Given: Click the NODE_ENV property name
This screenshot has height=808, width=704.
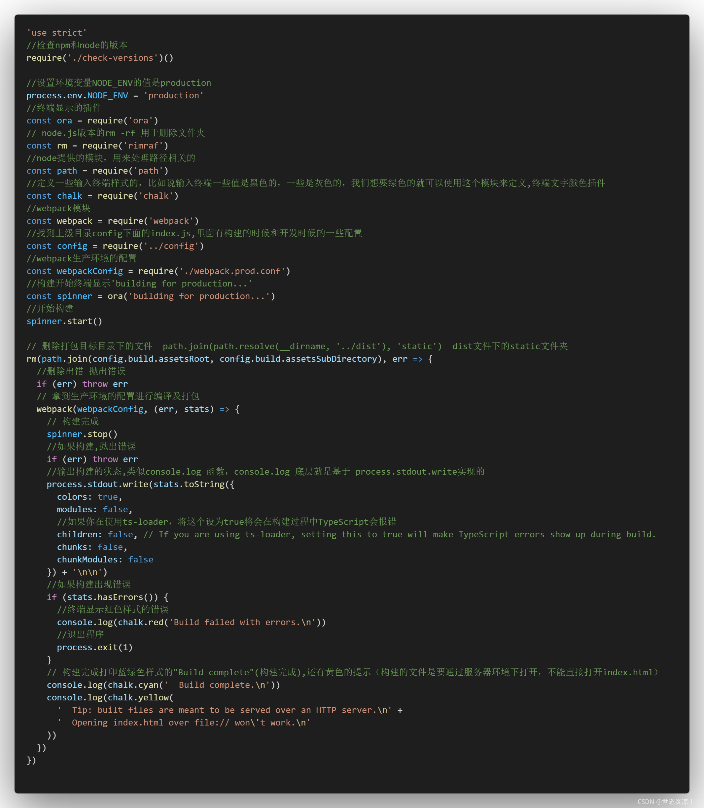Looking at the screenshot, I should (107, 95).
